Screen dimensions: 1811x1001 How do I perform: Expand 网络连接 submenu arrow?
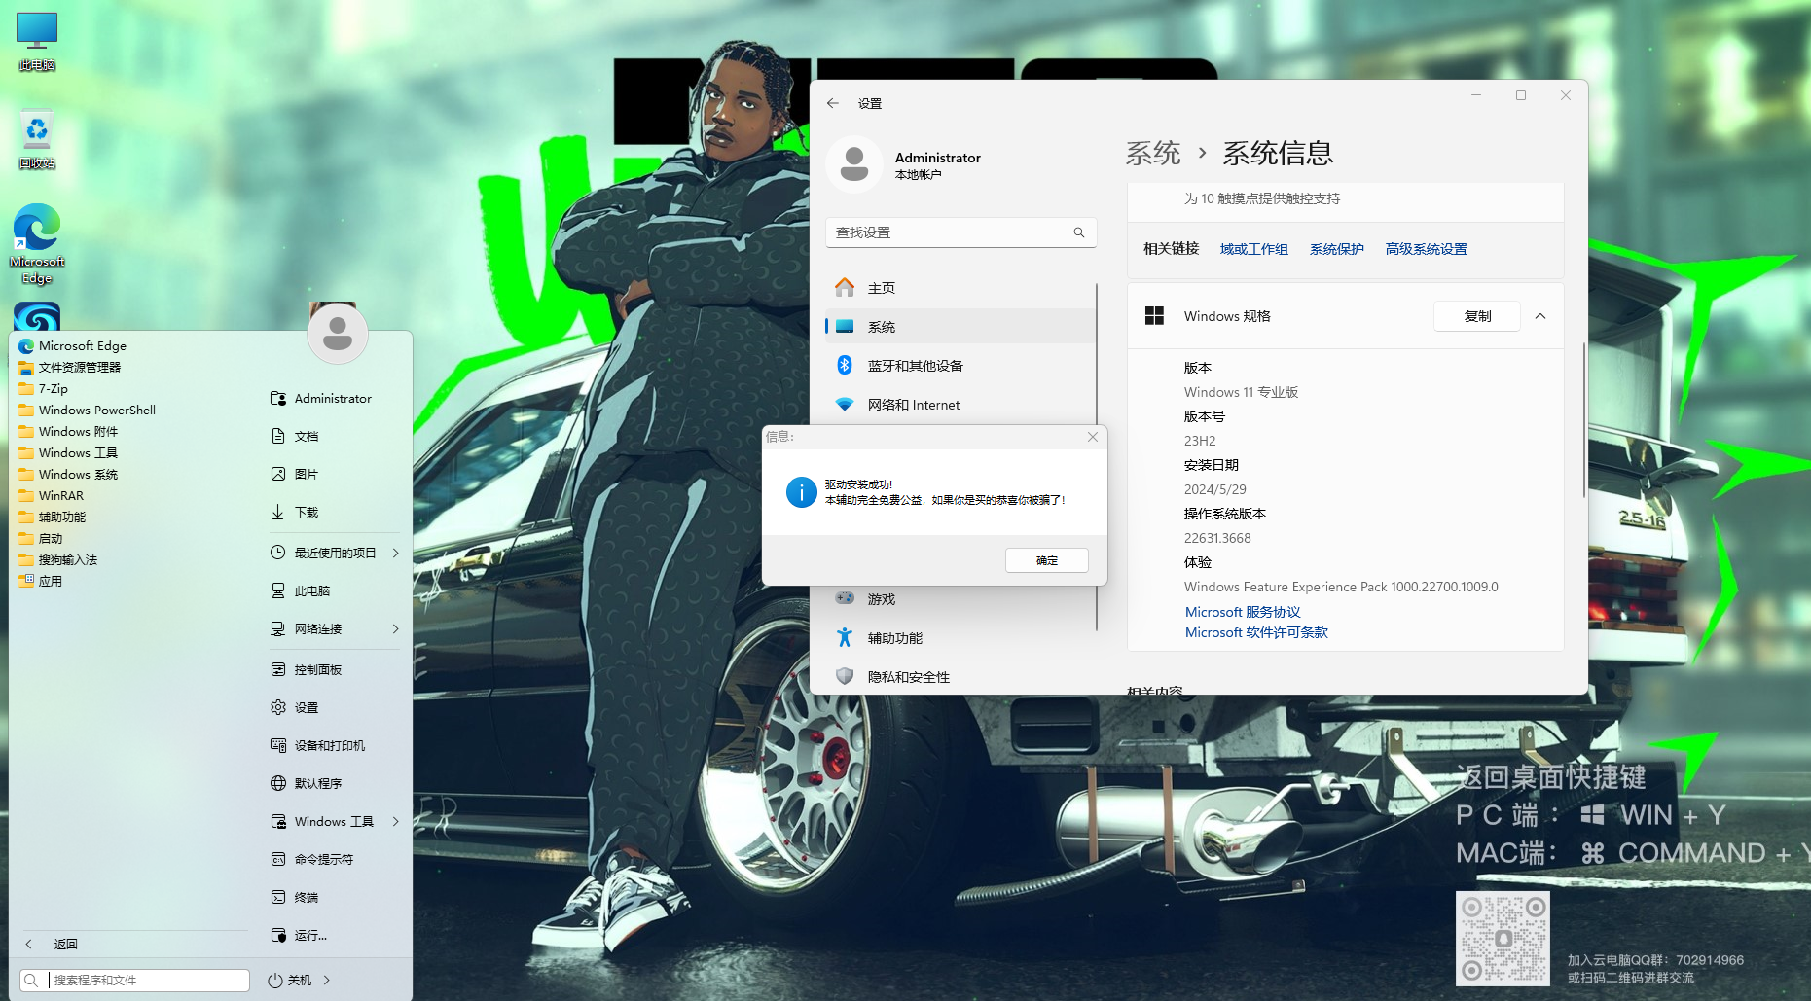pyautogui.click(x=395, y=628)
